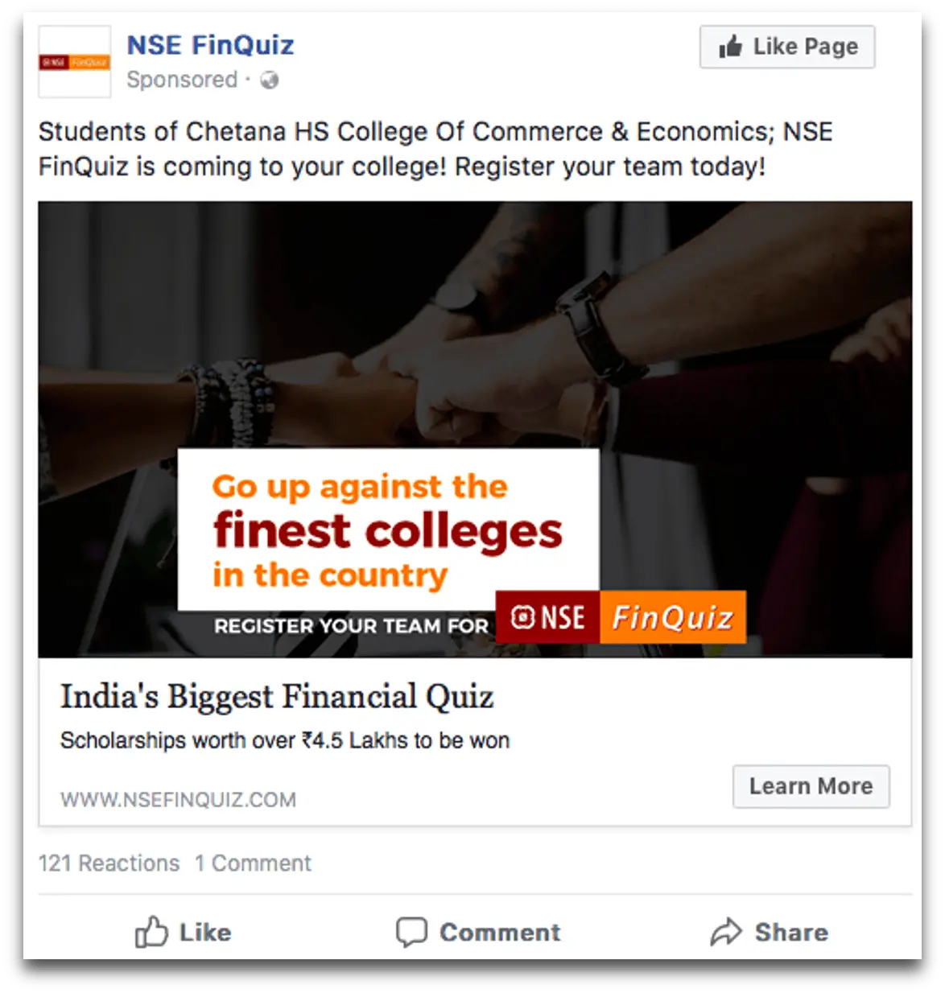View the 121 Reactions list

pyautogui.click(x=109, y=863)
